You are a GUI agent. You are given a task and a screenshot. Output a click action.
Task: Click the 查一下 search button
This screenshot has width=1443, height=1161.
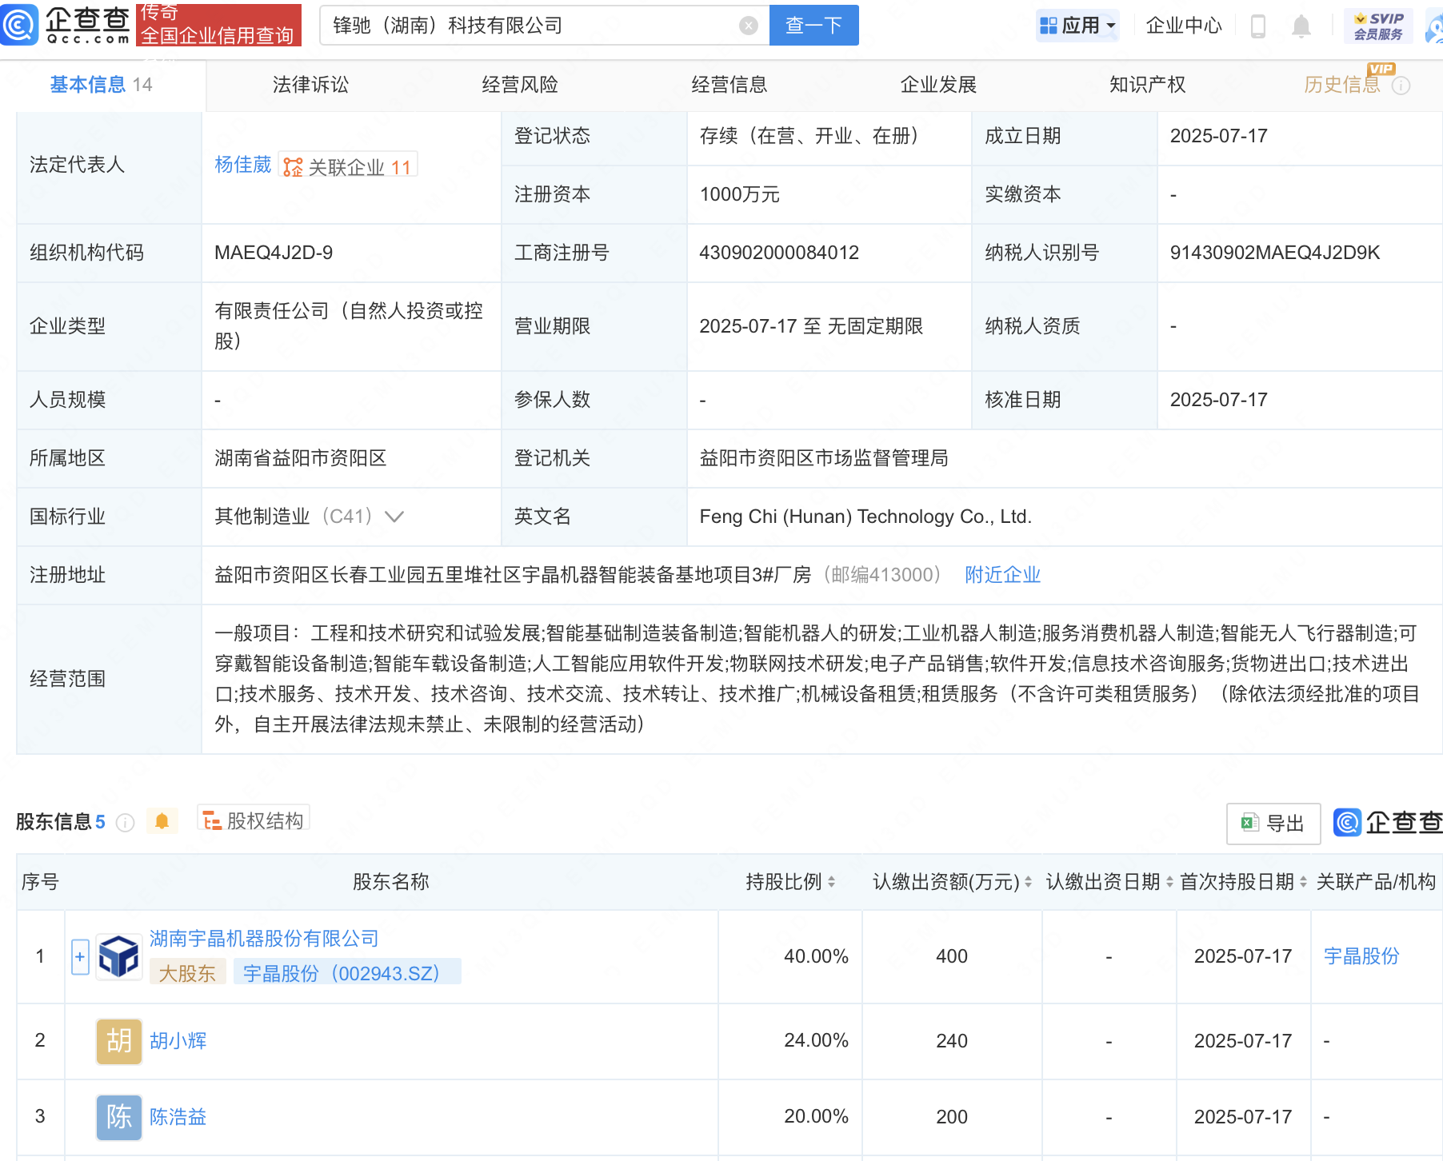point(813,26)
